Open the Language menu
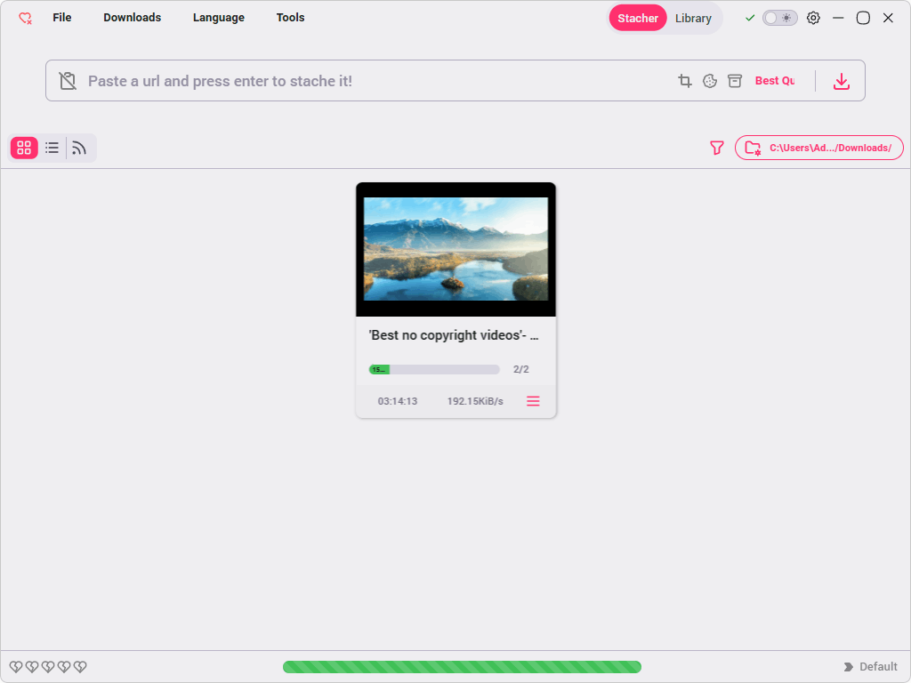This screenshot has width=911, height=683. click(x=219, y=18)
